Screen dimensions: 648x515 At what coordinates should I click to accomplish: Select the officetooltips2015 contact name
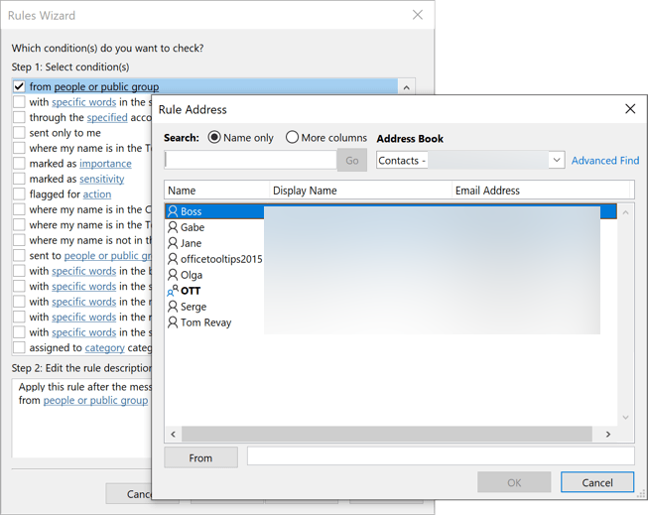coord(221,259)
